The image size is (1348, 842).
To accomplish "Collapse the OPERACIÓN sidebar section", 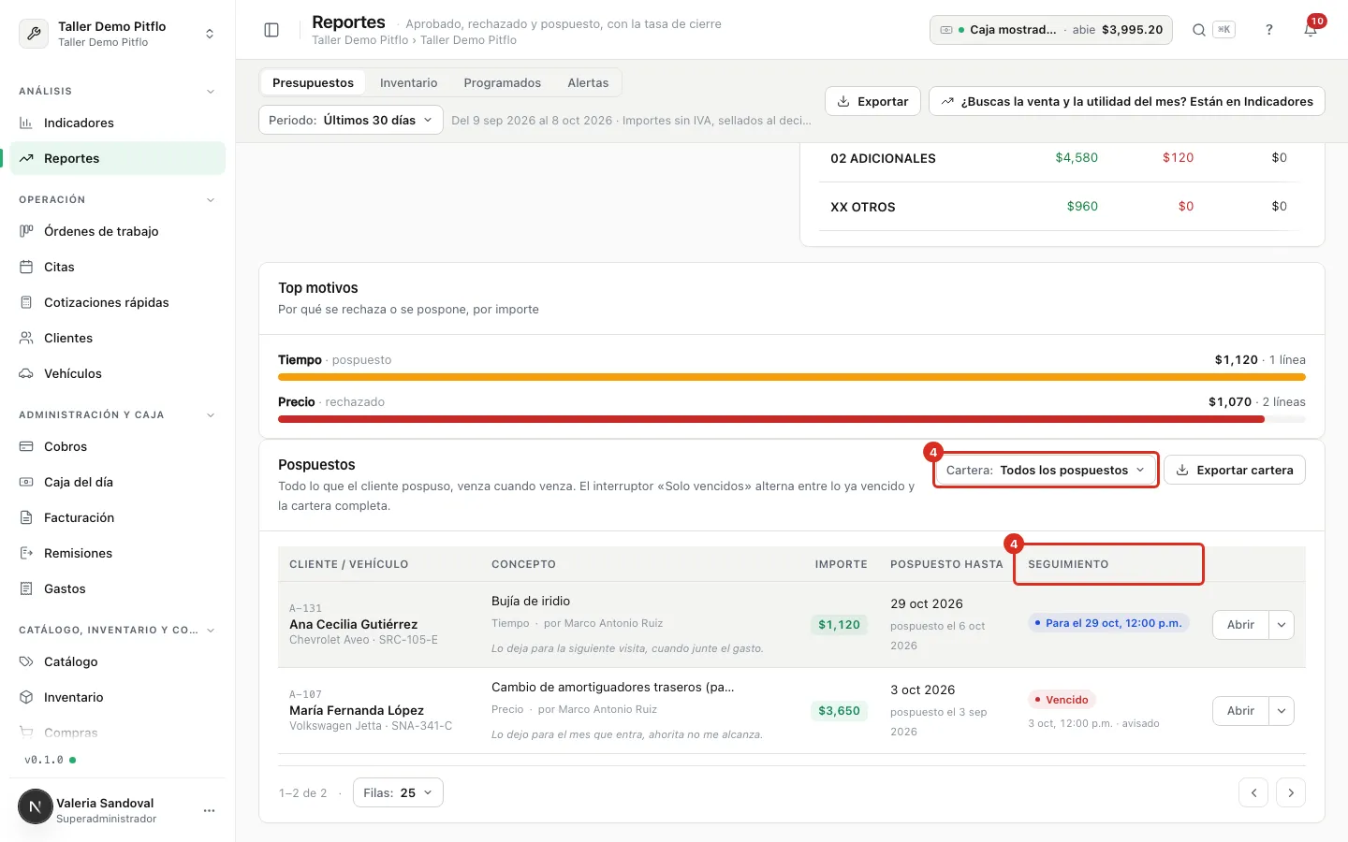I will [x=211, y=200].
